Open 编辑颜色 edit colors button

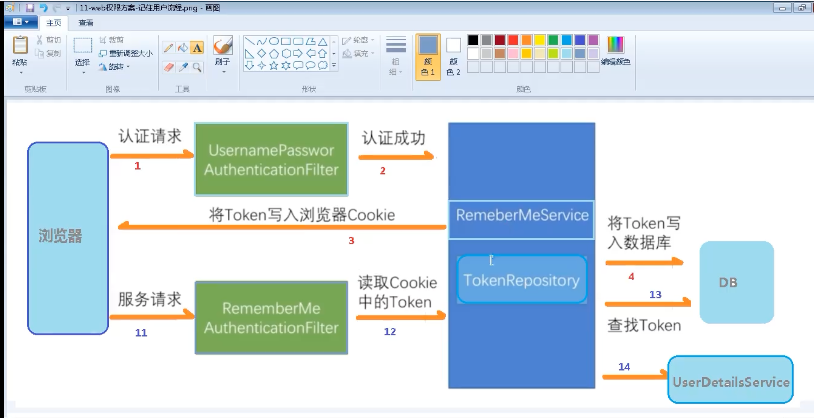coord(615,51)
